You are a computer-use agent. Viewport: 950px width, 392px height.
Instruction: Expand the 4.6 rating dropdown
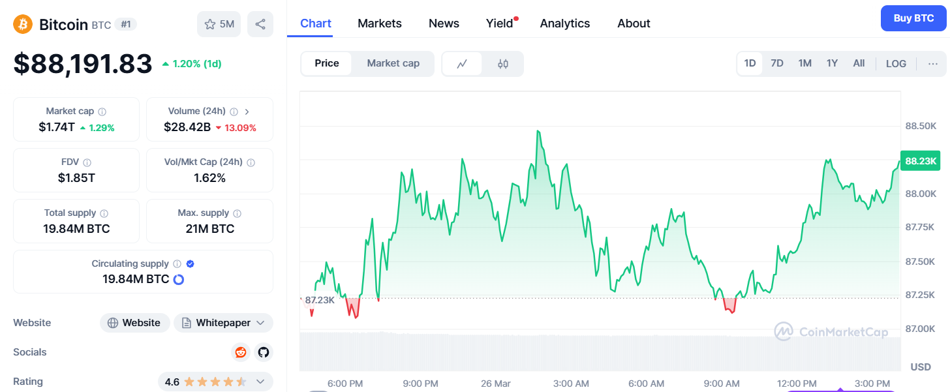(260, 382)
